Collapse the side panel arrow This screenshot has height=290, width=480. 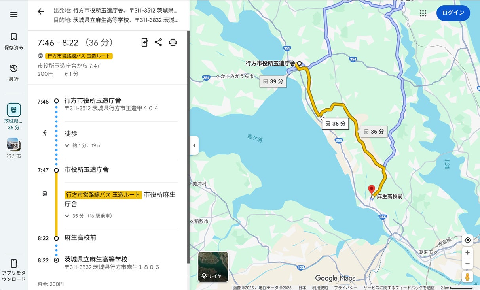(194, 145)
